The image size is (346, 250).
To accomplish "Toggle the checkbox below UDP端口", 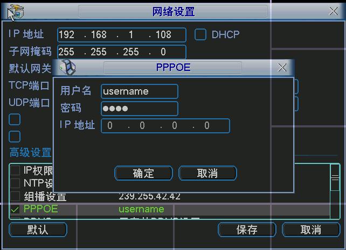I will coord(15,119).
